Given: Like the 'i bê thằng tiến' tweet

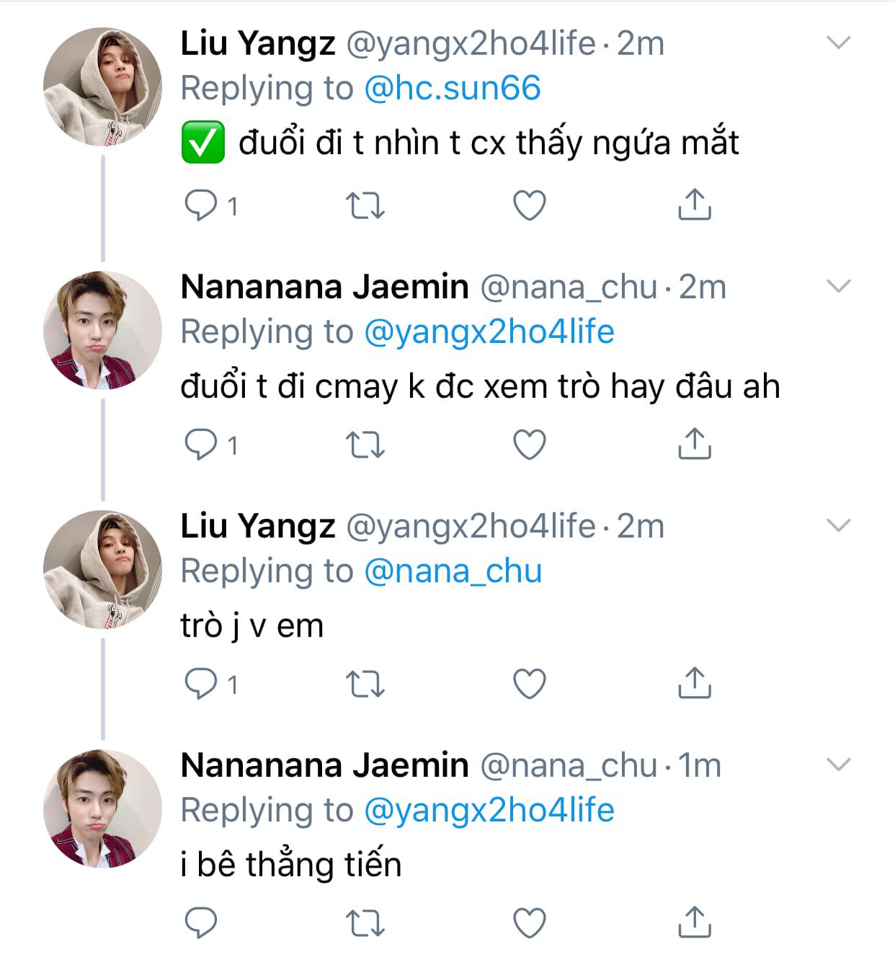Looking at the screenshot, I should pyautogui.click(x=530, y=922).
